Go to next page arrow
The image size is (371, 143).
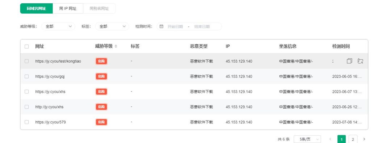(364, 139)
